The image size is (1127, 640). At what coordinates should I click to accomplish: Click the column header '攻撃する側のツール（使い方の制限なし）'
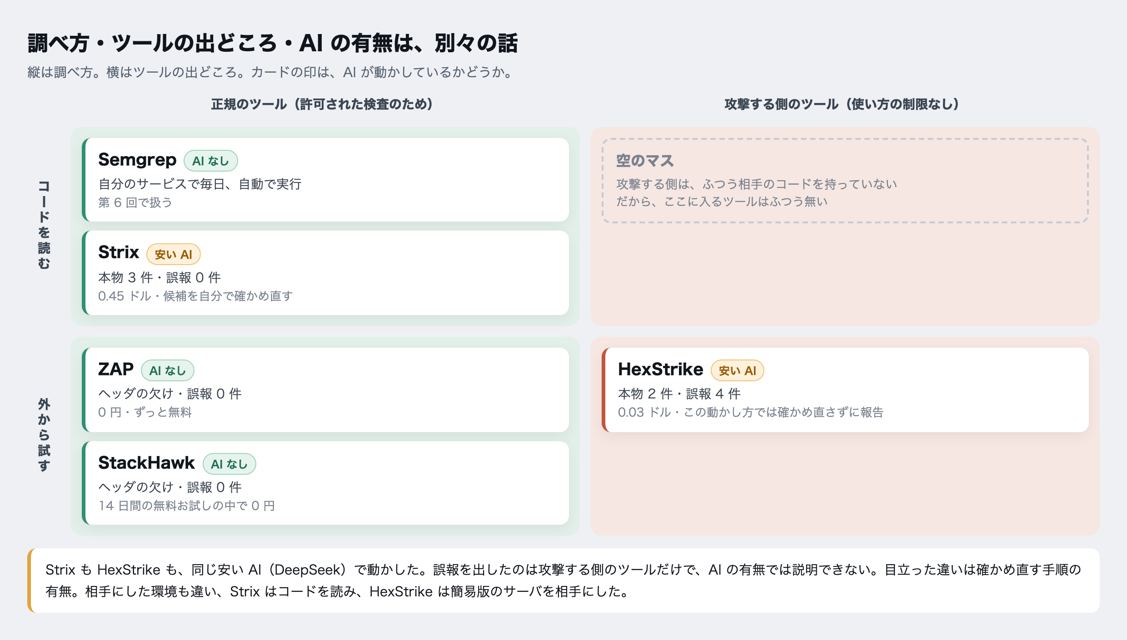[x=842, y=104]
